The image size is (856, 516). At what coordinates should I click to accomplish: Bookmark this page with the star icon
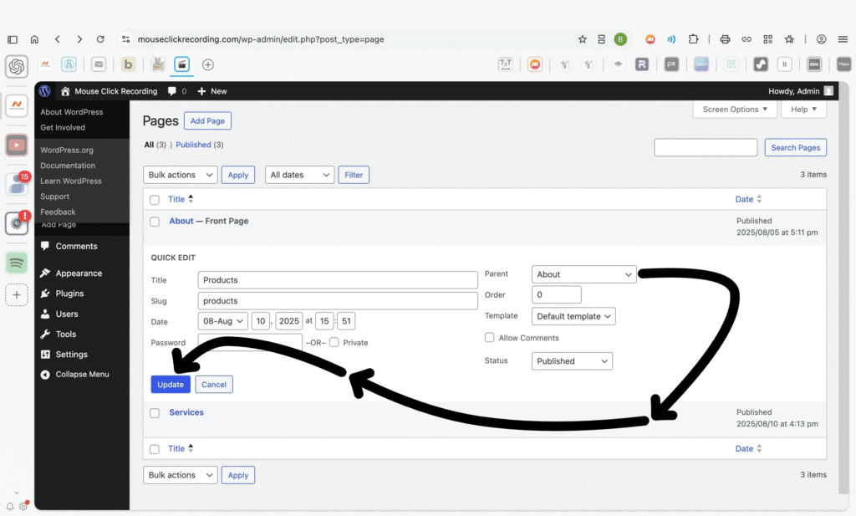(x=583, y=39)
